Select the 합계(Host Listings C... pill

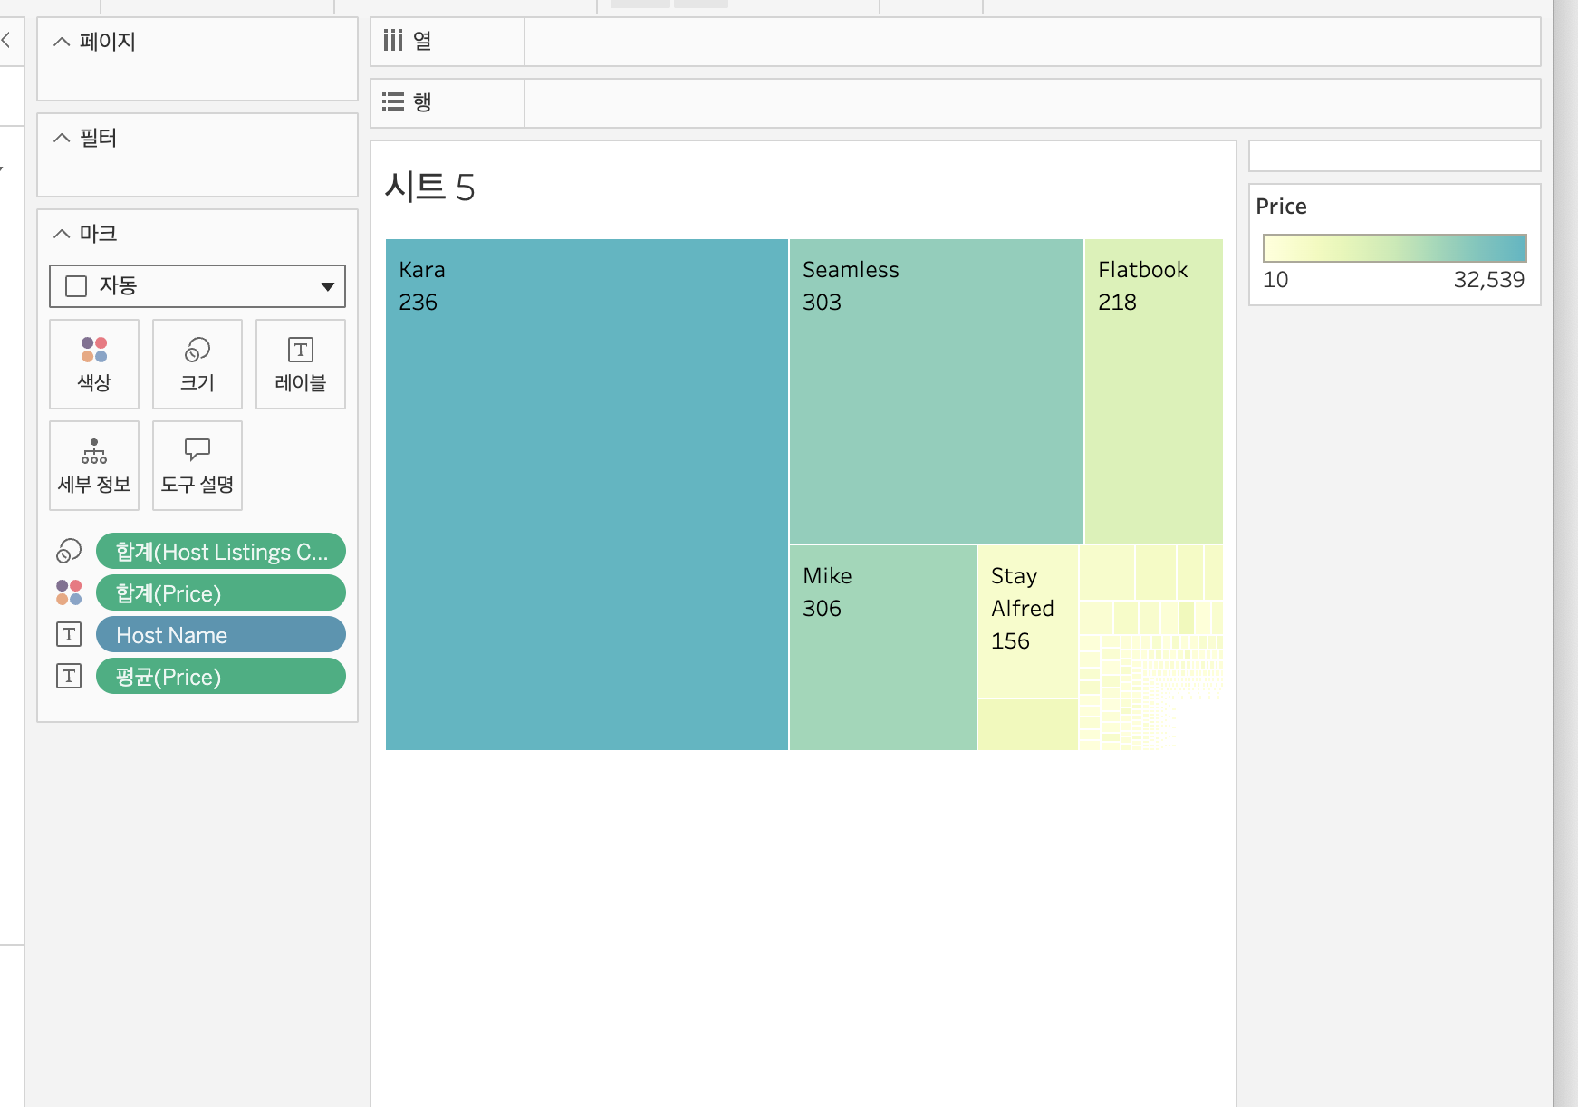pyautogui.click(x=221, y=551)
